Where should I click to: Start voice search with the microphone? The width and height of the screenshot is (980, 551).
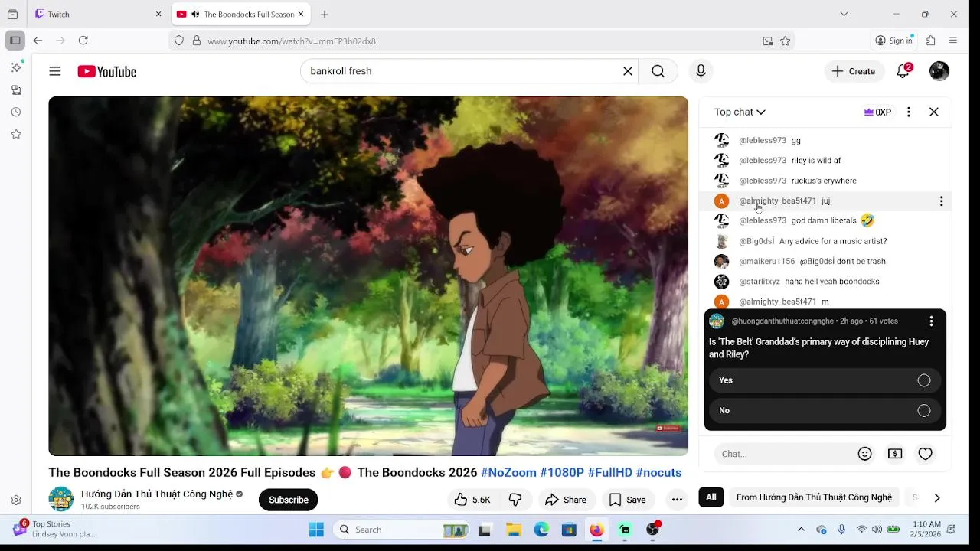(x=701, y=71)
